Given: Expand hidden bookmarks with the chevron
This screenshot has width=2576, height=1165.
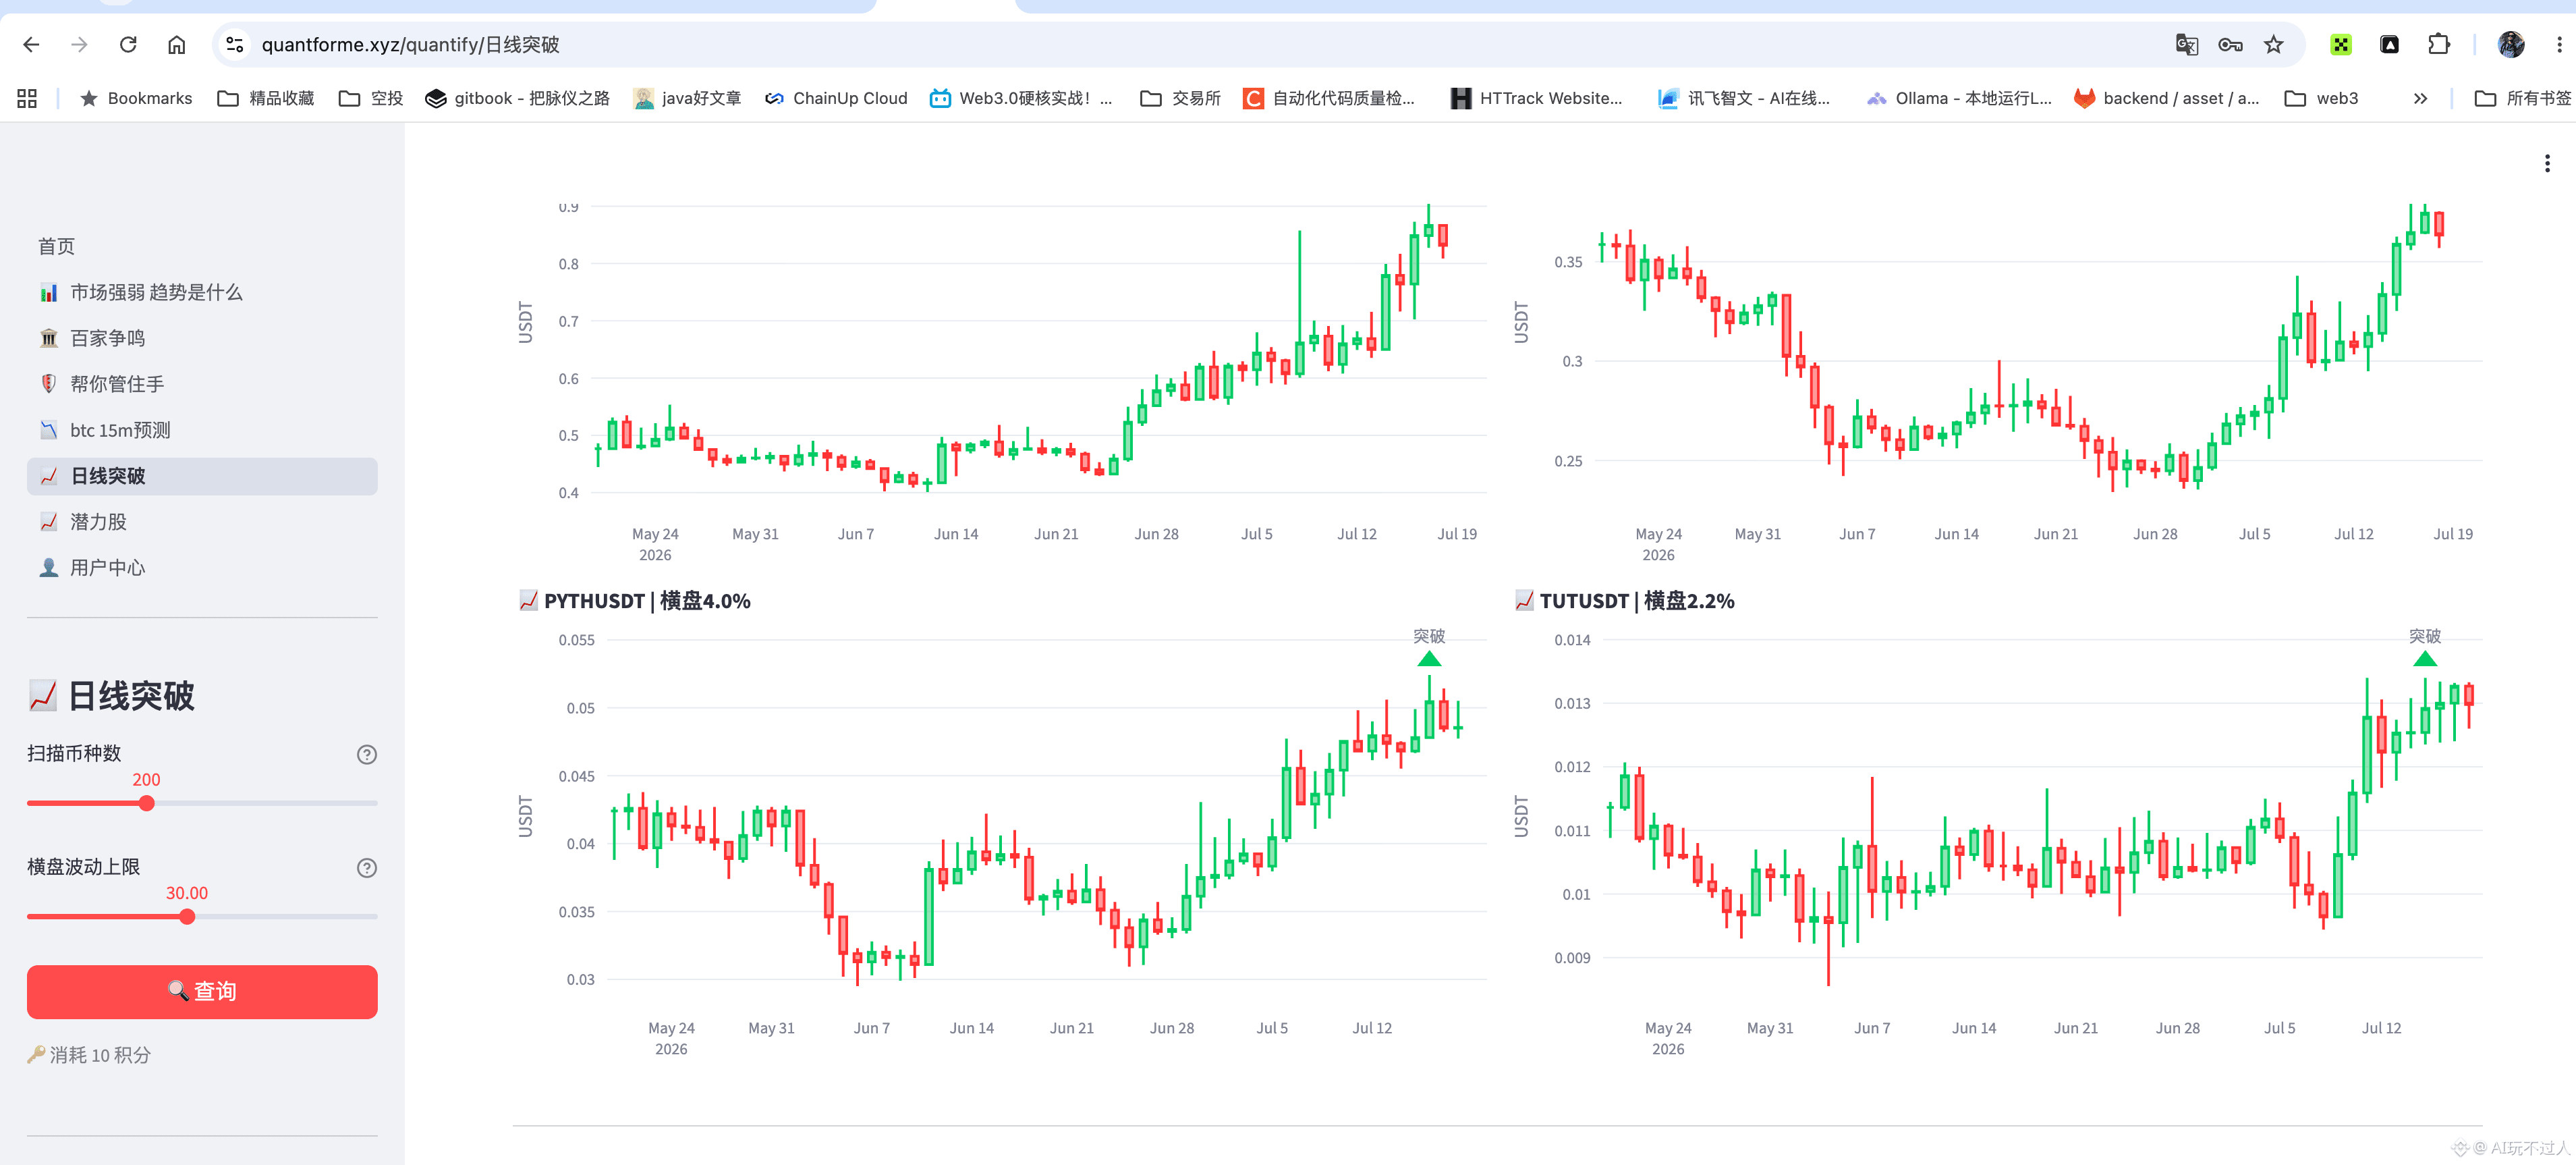Looking at the screenshot, I should (2420, 98).
